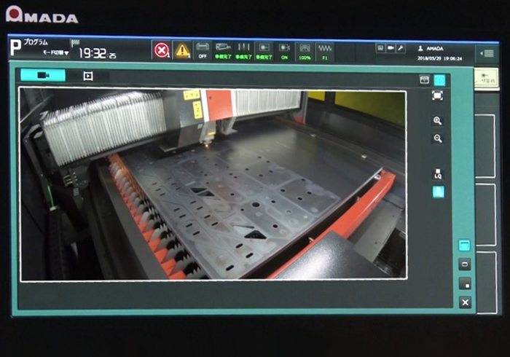
Task: Switch to the recorded playback tab
Action: (88, 76)
